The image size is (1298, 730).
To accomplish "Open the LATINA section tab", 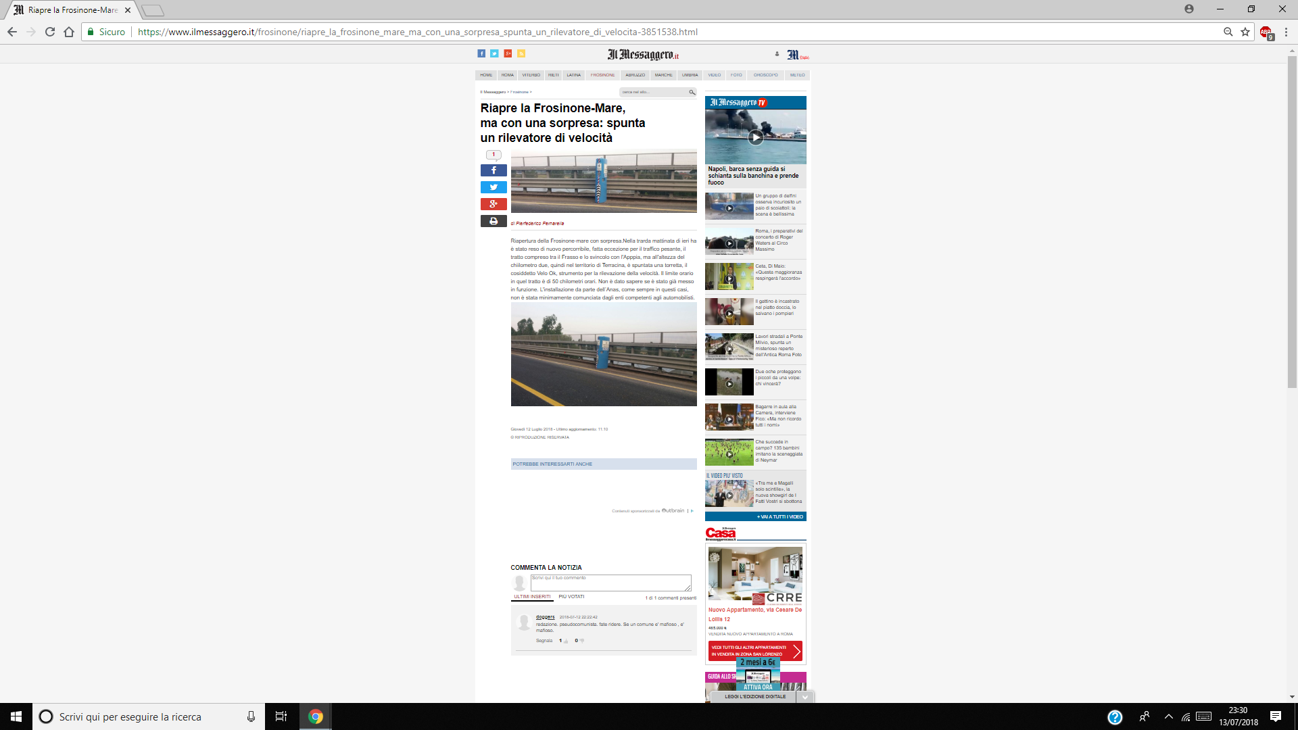I will point(574,75).
